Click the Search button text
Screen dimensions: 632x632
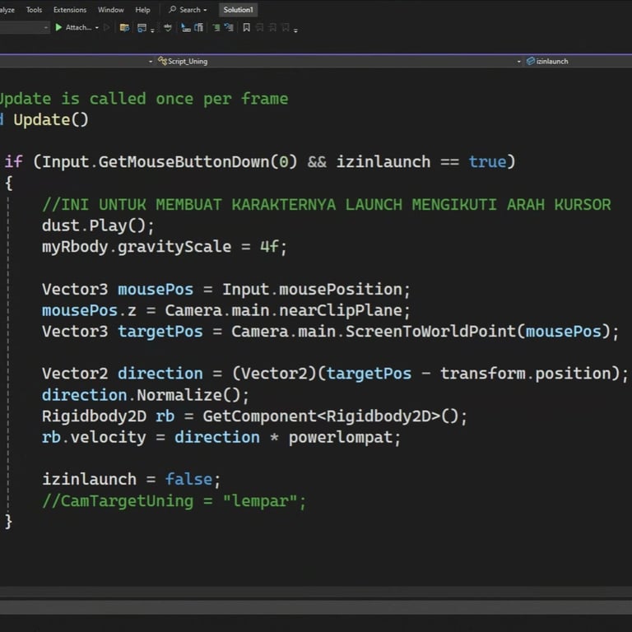click(x=190, y=10)
